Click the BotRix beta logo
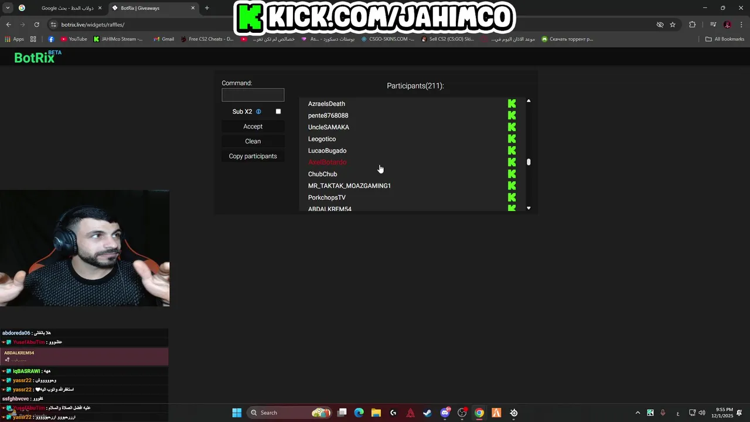This screenshot has width=750, height=422. pyautogui.click(x=37, y=57)
